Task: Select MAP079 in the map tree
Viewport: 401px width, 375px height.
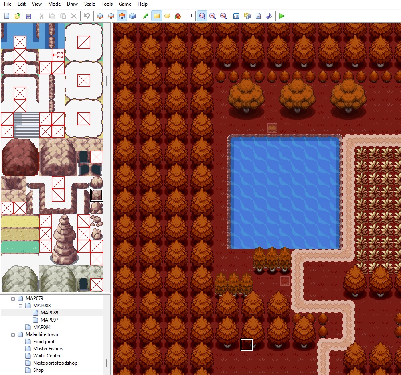Action: point(34,298)
